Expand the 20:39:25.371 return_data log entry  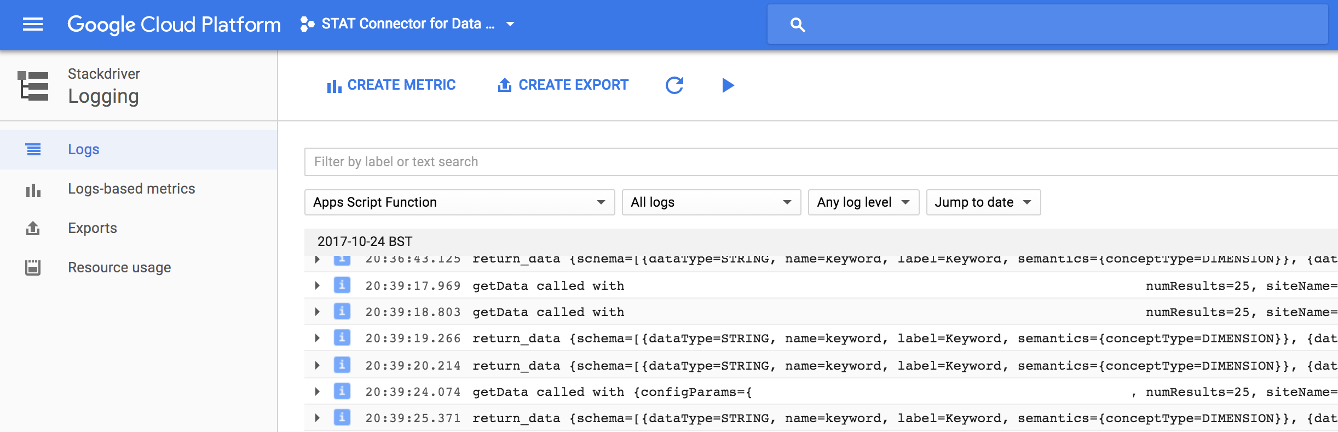(317, 418)
